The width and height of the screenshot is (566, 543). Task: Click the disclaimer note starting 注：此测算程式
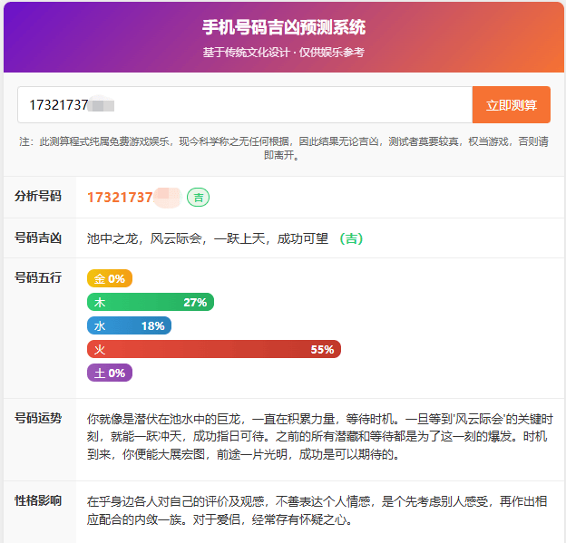pos(284,148)
